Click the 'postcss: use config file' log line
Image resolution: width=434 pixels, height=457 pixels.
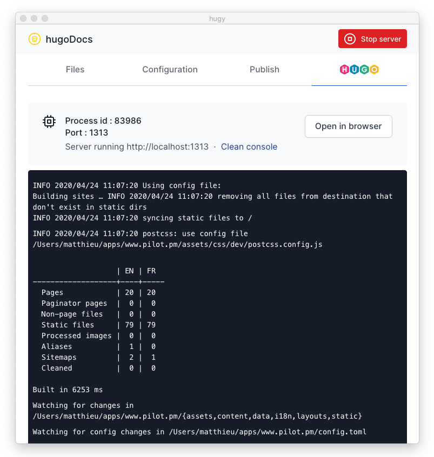coord(141,233)
